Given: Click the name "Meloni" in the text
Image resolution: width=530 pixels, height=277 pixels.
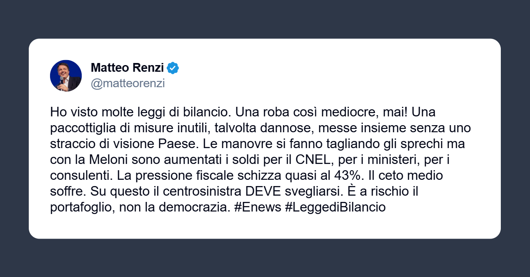Looking at the screenshot, I should 107,160.
